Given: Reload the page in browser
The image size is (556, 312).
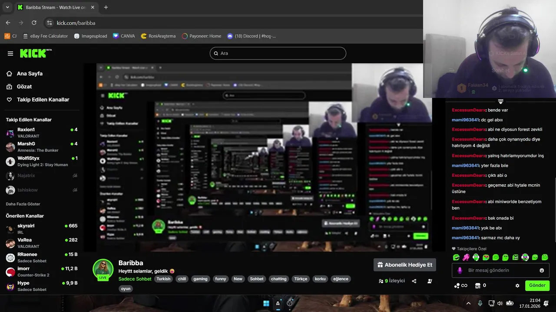Looking at the screenshot, I should pos(34,23).
